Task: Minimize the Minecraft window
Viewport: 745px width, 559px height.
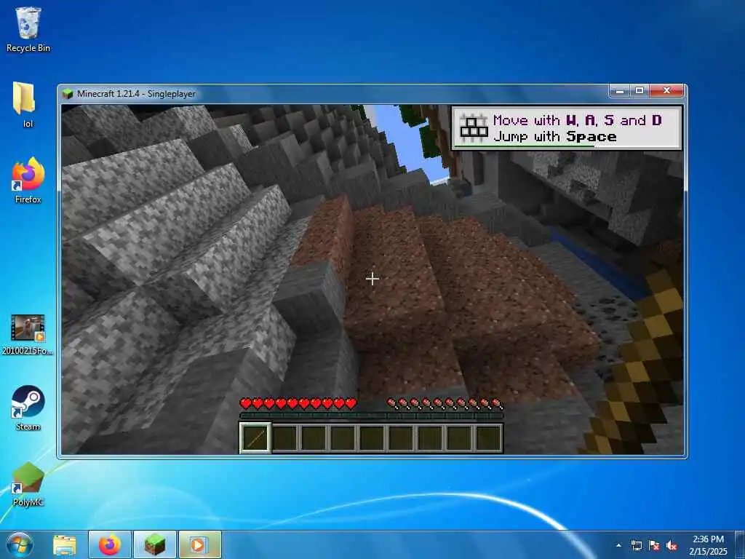Action: [620, 90]
